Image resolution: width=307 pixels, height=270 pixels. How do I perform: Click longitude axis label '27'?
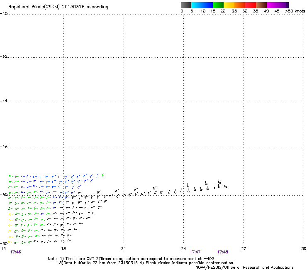(x=244, y=249)
